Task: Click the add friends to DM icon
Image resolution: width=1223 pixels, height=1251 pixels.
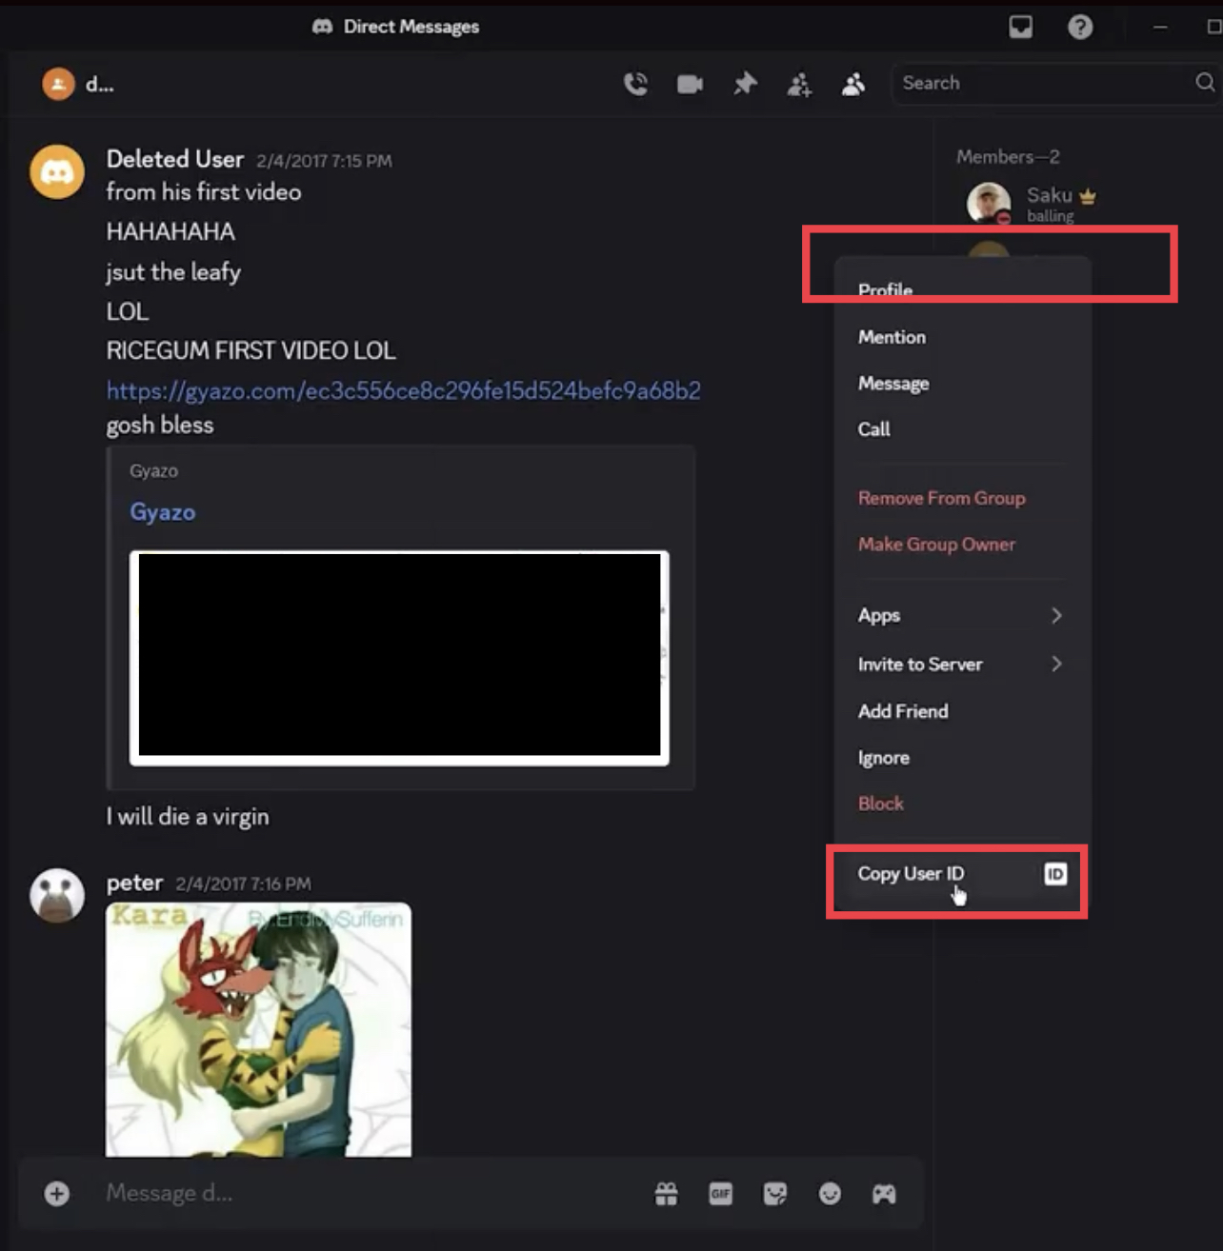Action: coord(799,85)
